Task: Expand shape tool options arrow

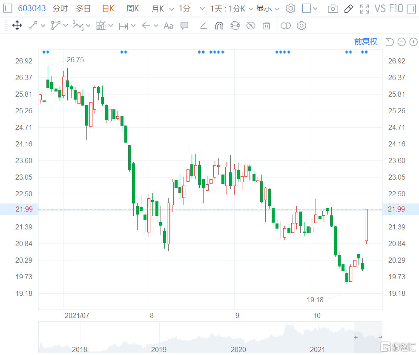Action: pyautogui.click(x=66, y=26)
